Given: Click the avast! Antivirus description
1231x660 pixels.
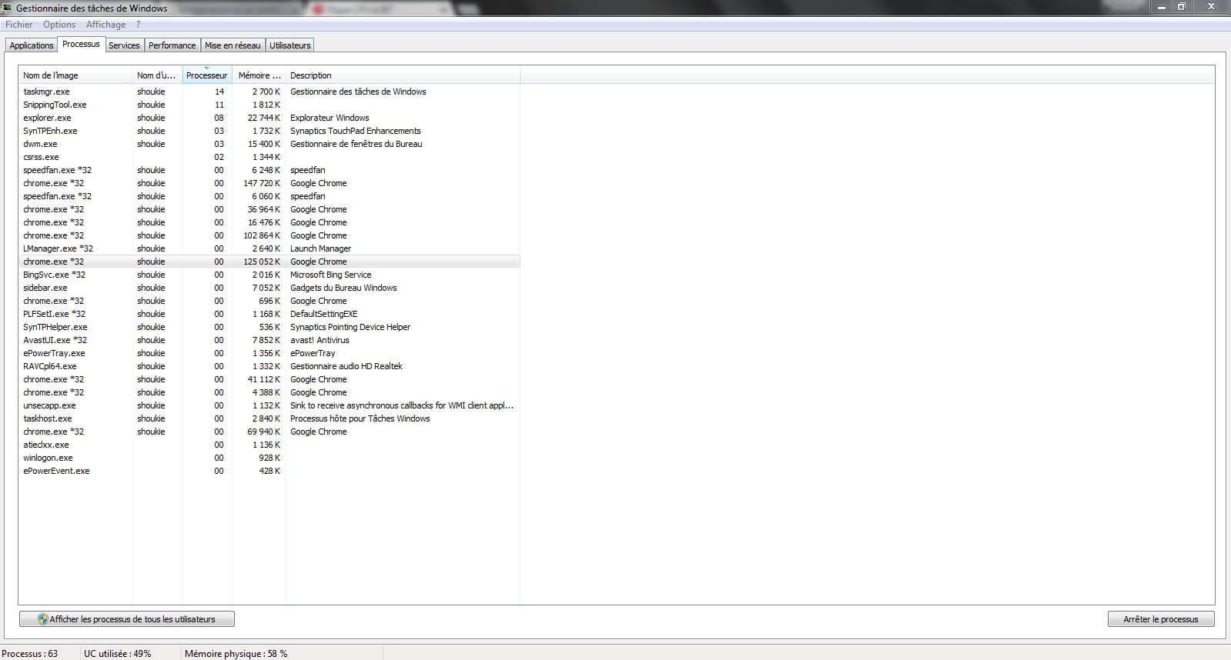Looking at the screenshot, I should tap(319, 340).
